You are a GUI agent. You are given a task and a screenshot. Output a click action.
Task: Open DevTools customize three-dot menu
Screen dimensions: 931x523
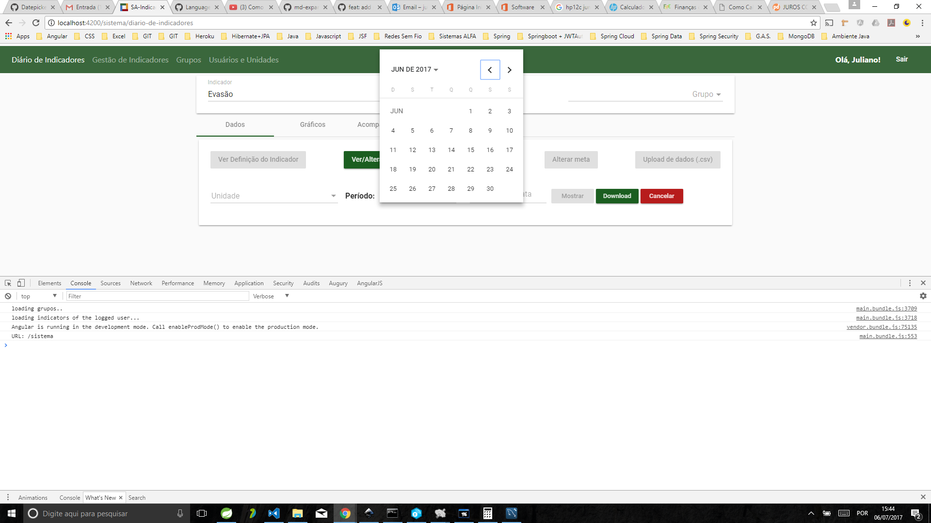[910, 283]
